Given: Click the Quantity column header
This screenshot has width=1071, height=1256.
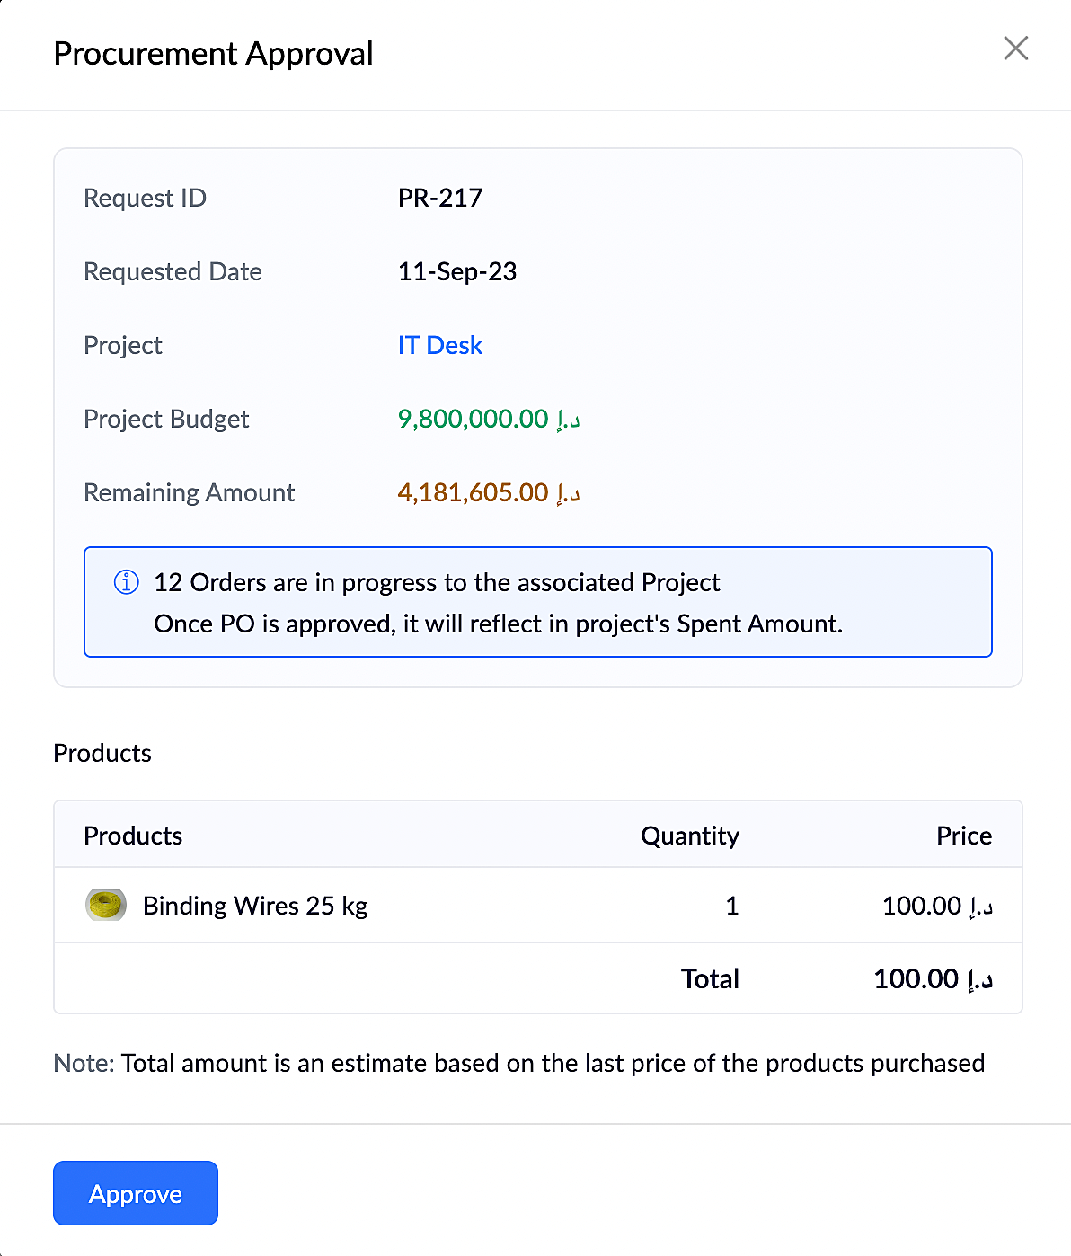Looking at the screenshot, I should point(689,836).
